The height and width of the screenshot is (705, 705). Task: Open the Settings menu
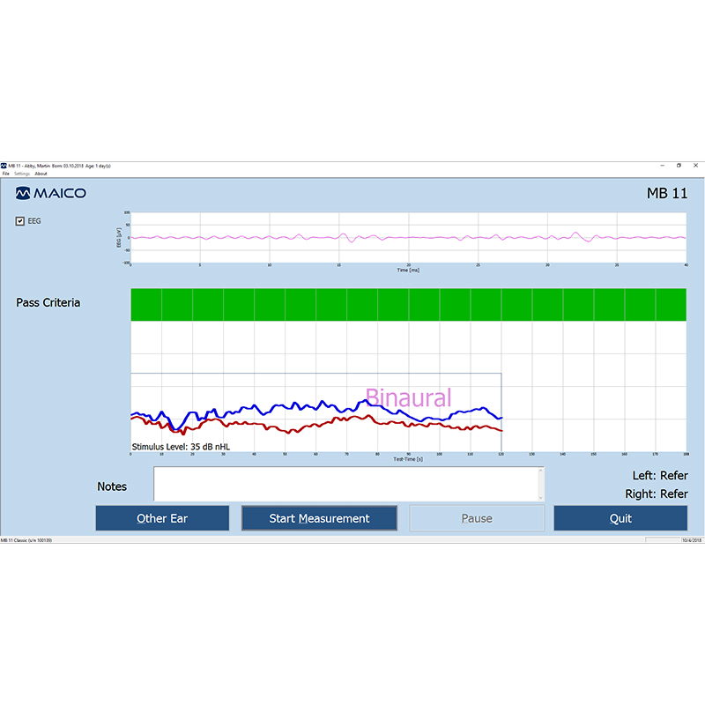click(x=21, y=174)
